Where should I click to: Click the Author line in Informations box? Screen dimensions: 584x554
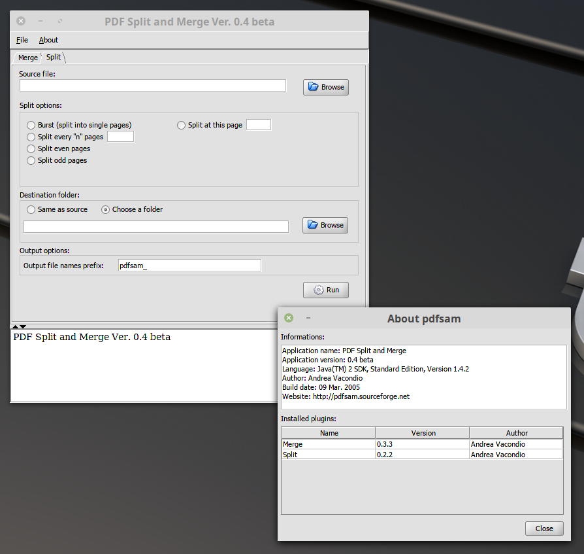pyautogui.click(x=322, y=378)
